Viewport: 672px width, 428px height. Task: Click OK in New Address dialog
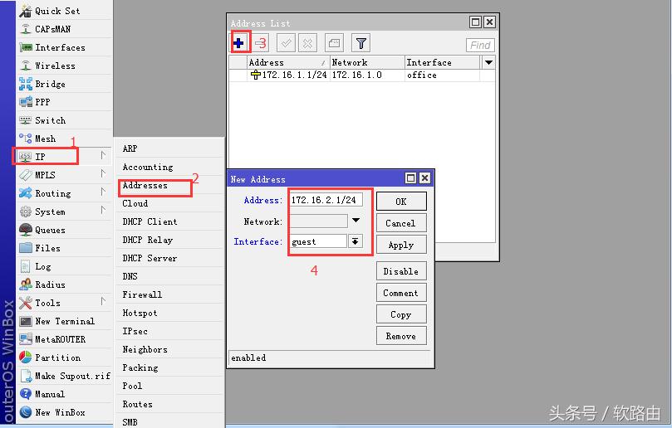pos(401,202)
